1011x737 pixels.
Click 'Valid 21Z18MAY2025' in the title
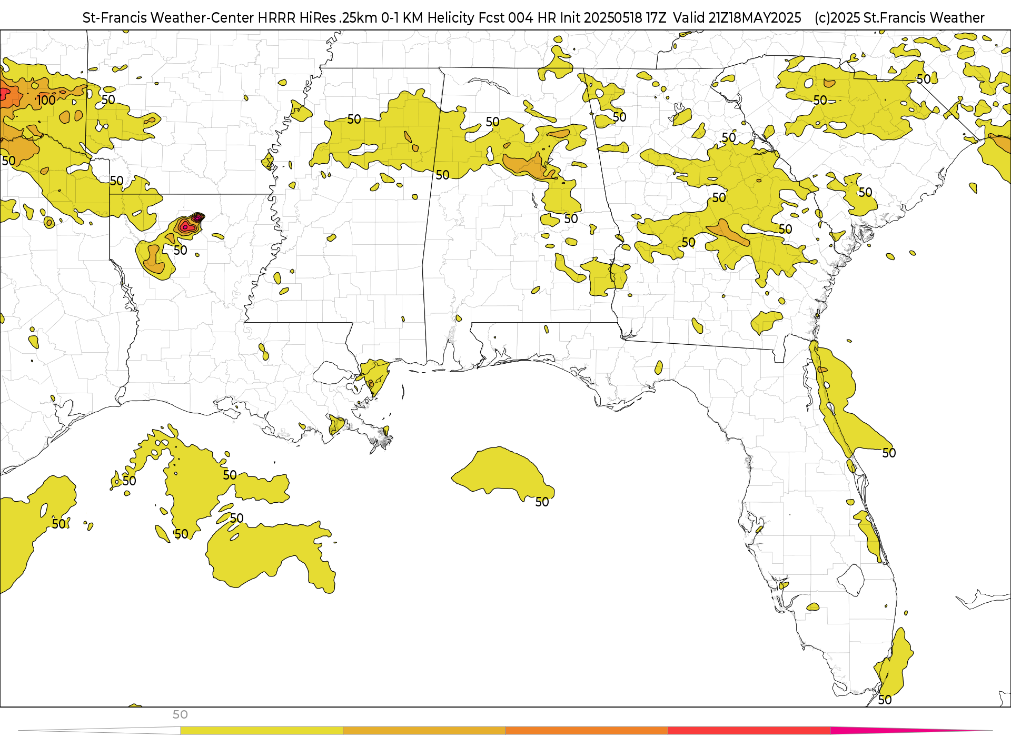point(737,17)
